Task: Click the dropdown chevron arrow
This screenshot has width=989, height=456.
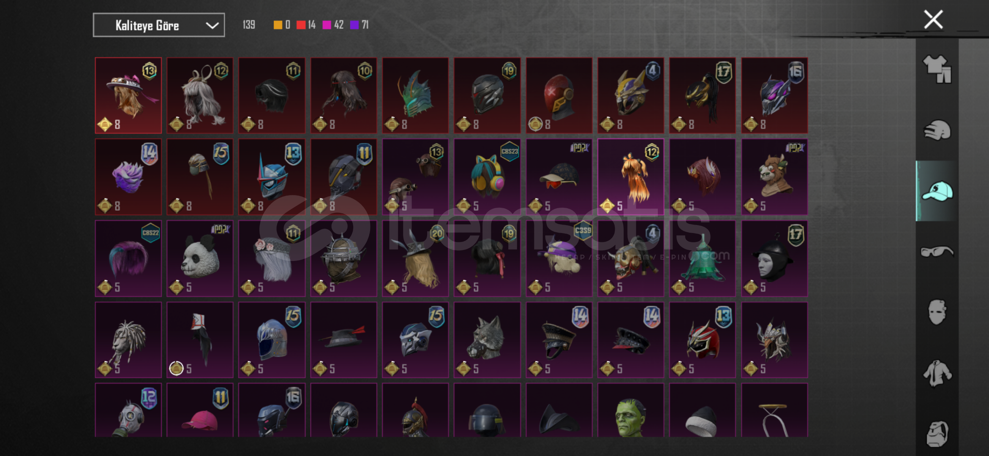Action: click(212, 26)
